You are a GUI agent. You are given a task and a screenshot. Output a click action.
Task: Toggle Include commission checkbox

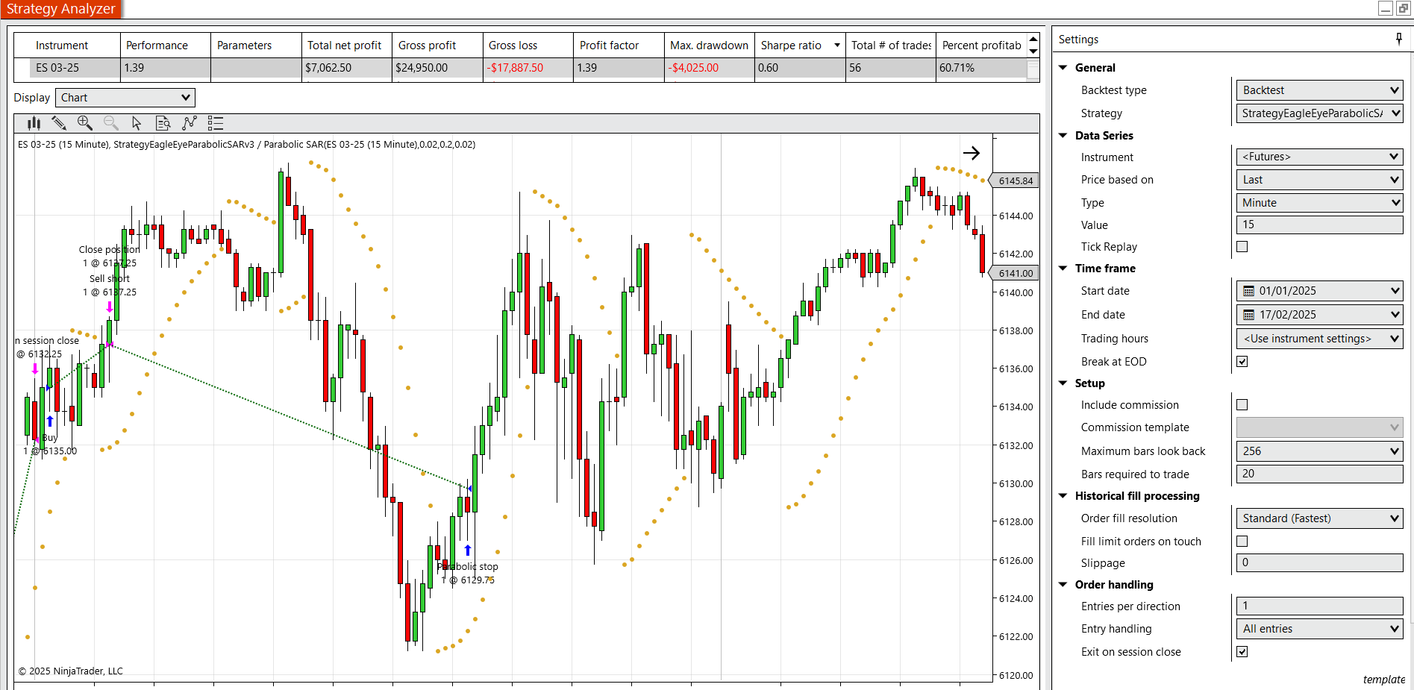(1242, 405)
